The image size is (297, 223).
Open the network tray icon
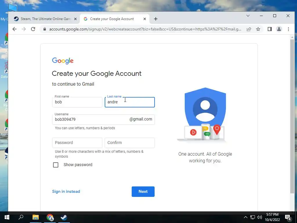pyautogui.click(x=253, y=217)
